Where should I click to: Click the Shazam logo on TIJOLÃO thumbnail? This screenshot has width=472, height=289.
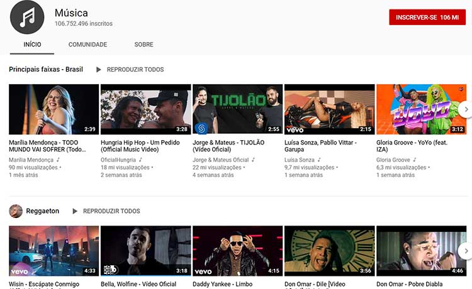[x=201, y=128]
